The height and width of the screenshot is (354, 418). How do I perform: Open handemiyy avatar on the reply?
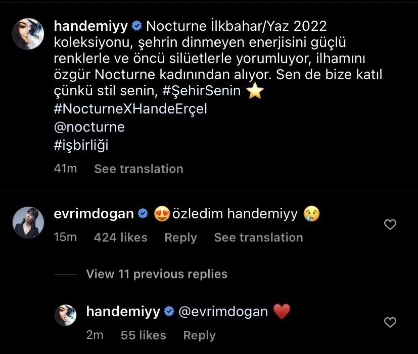65,315
